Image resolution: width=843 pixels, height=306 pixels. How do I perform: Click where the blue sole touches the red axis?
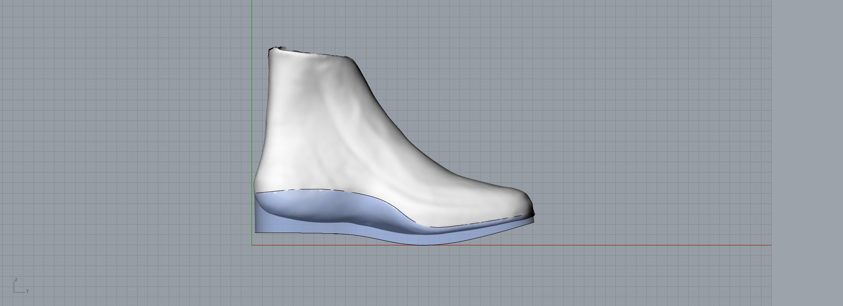point(425,244)
